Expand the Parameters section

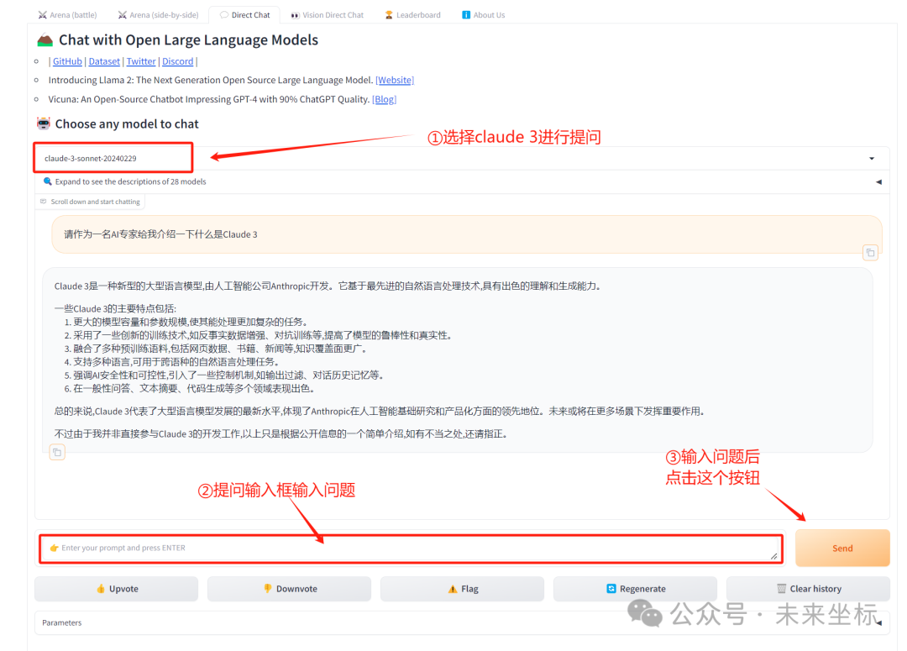pos(462,622)
